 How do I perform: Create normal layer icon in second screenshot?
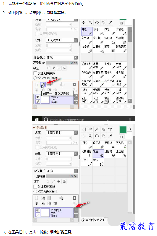[x=36, y=198]
